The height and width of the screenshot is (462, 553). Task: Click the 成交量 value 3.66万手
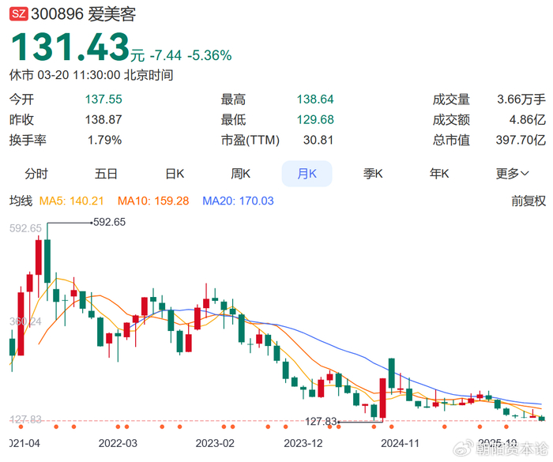[x=521, y=100]
